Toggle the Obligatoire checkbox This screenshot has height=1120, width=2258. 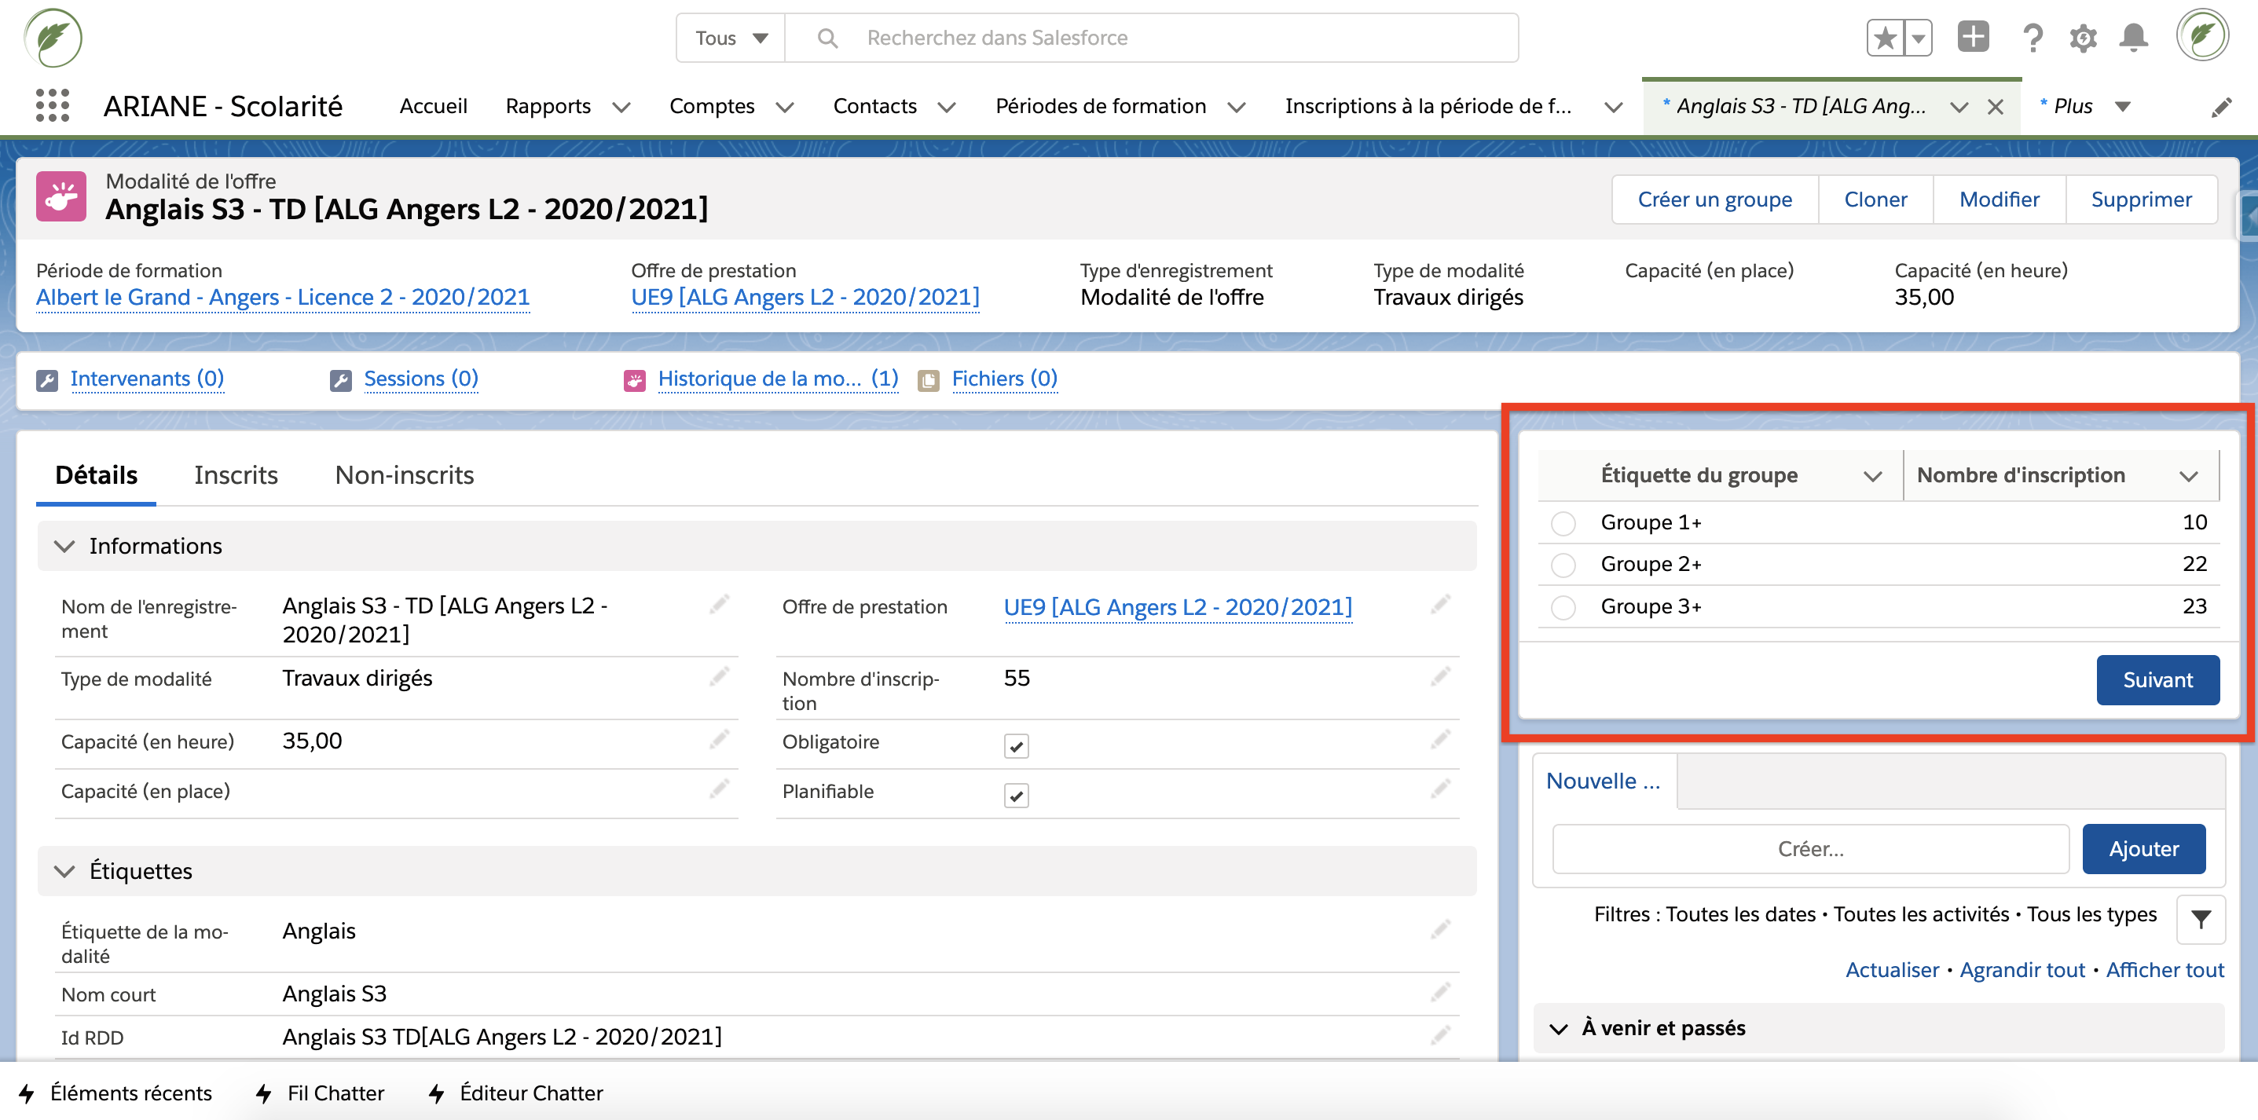[x=1016, y=746]
